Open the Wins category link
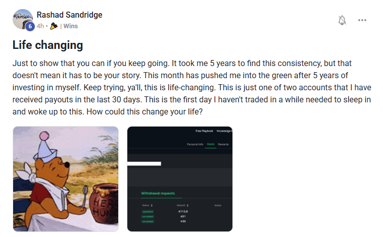383x237 pixels. coord(71,26)
